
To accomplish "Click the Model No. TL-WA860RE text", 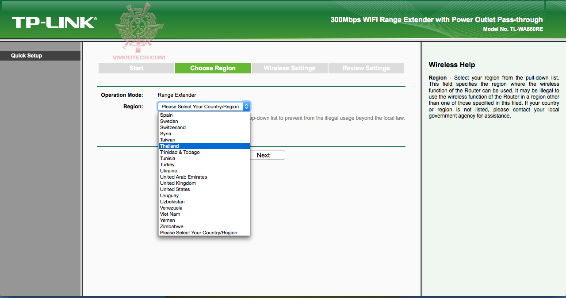I will point(513,29).
